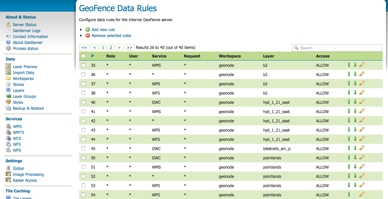Sort rules by the P column header
The height and width of the screenshot is (199, 388).
coord(92,56)
